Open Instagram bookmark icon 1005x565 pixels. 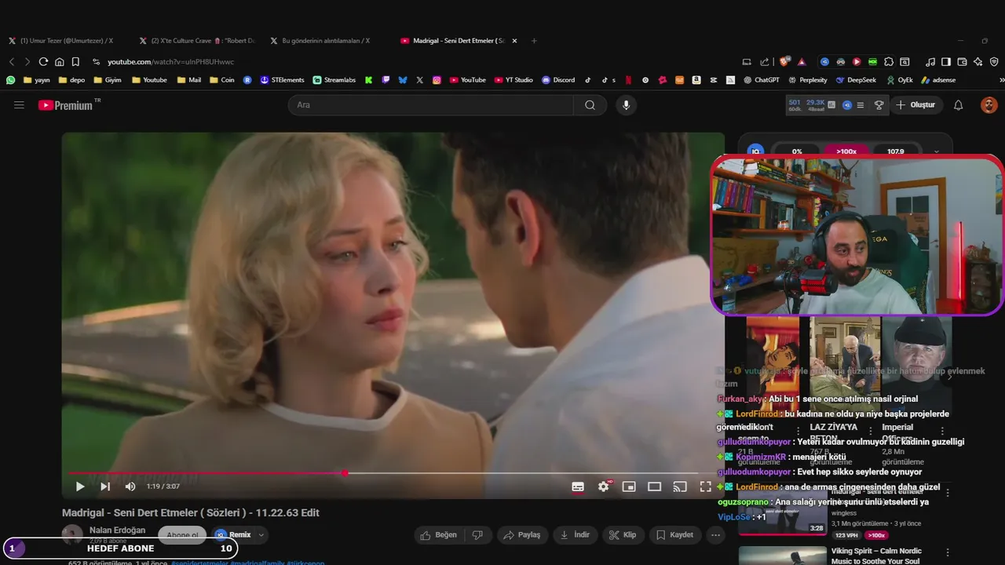pos(437,80)
